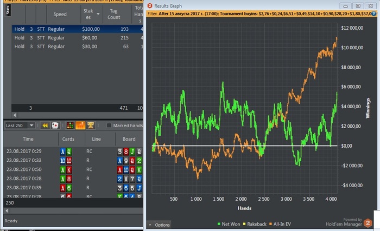The height and width of the screenshot is (231, 380).
Task: Click the RC line value at 0:50
Action: click(x=89, y=169)
